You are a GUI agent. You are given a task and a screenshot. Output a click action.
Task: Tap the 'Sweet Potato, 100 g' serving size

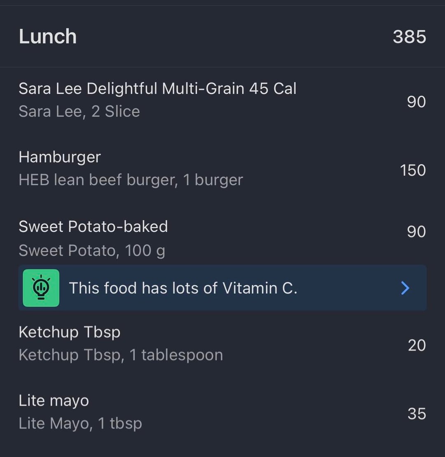click(x=92, y=250)
